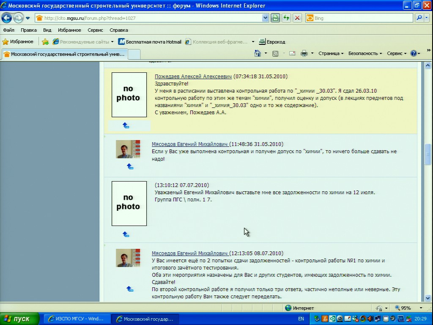The image size is (433, 325).
Task: Open a new blank tab
Action: 134,54
